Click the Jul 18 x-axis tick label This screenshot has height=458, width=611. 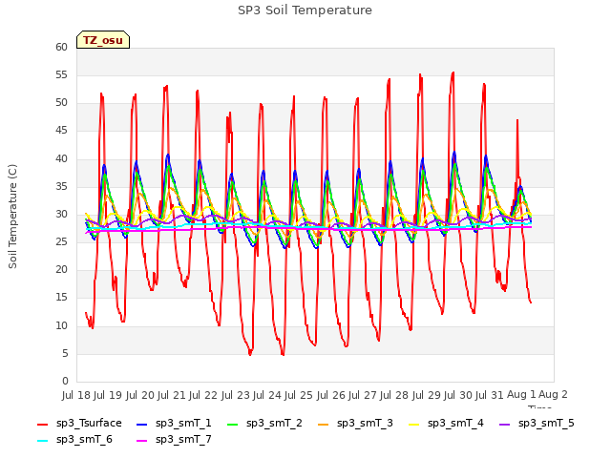pos(77,395)
